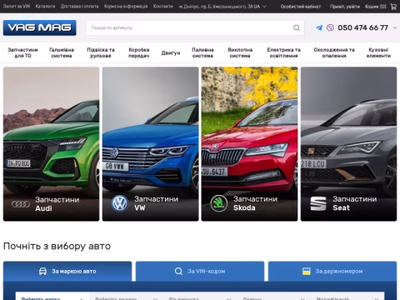Viewport: 400px width, 300px height.
Task: Open 'Гальмівна система' category
Action: [62, 52]
